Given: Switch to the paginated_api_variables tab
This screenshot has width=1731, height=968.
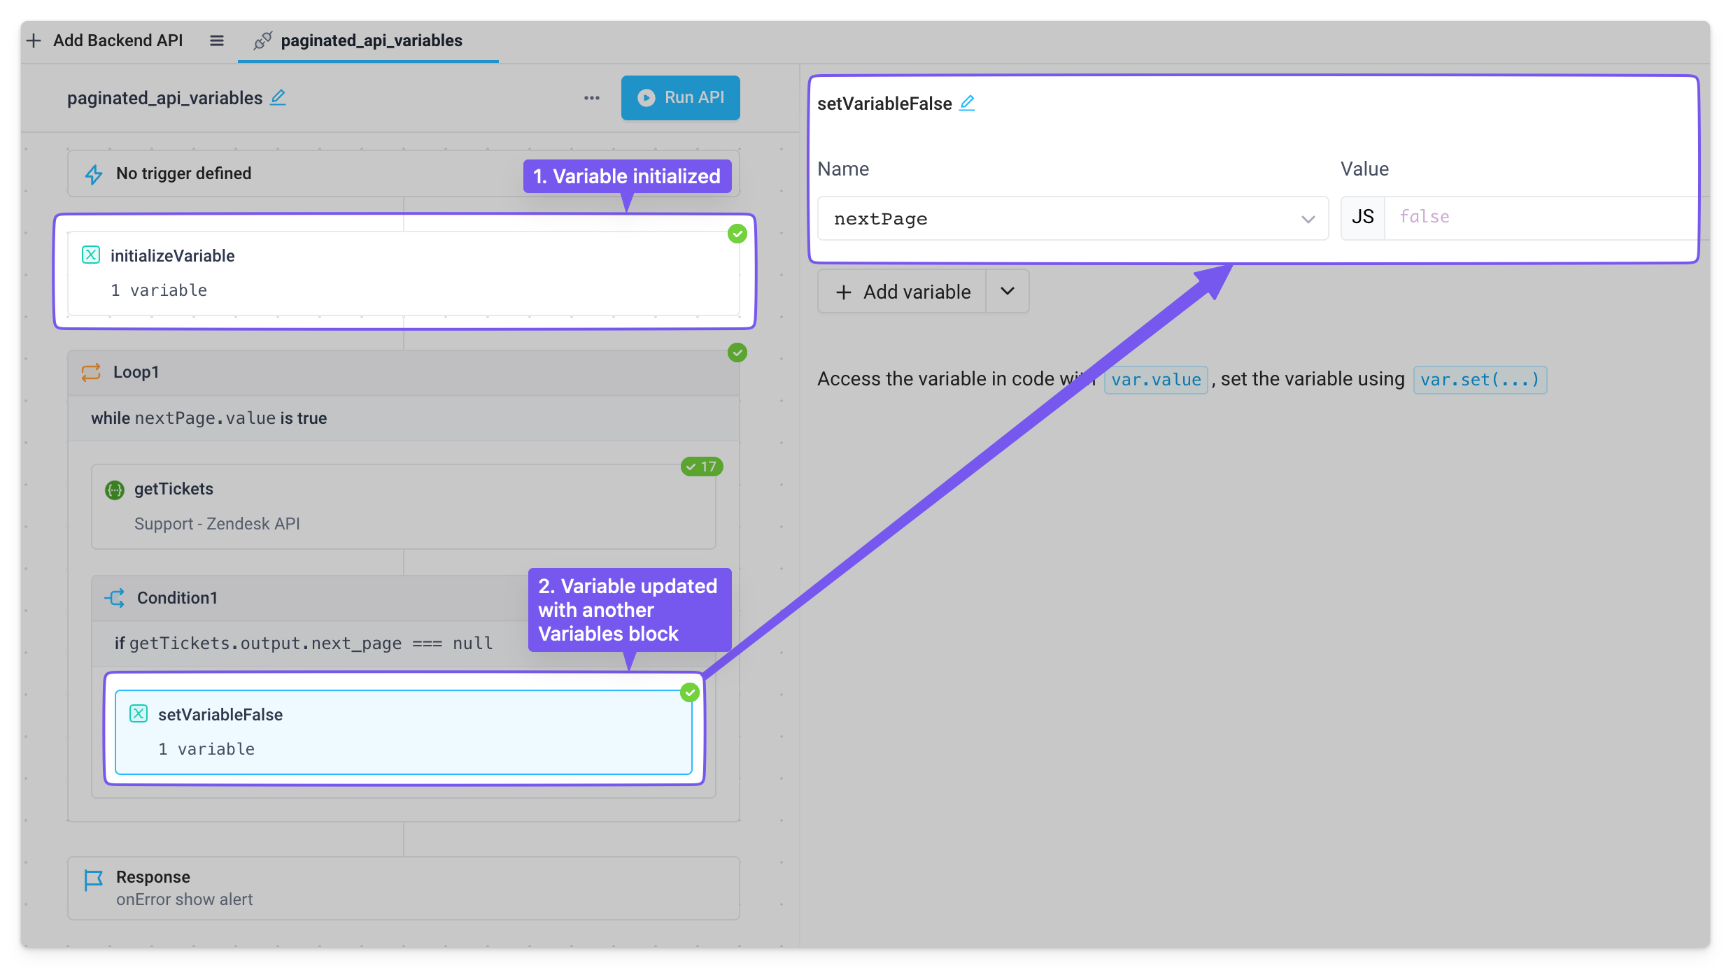Looking at the screenshot, I should click(x=371, y=41).
